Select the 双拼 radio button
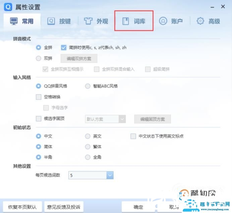The image size is (232, 213). [x=39, y=58]
